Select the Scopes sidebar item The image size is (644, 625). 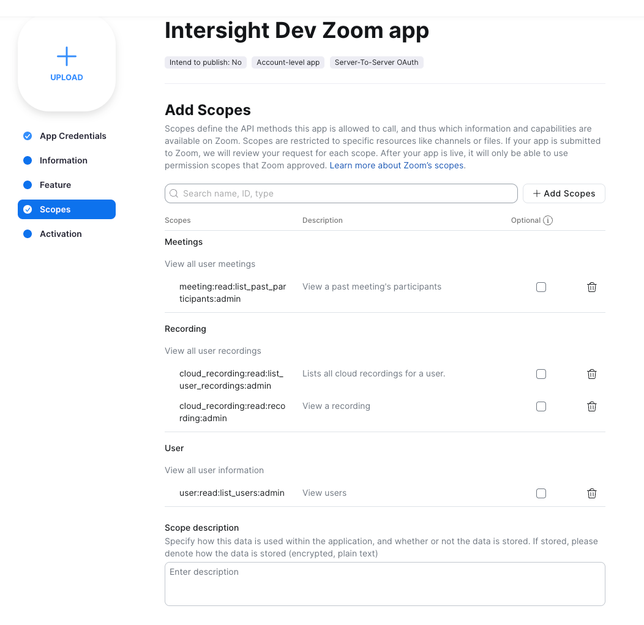[x=66, y=209]
